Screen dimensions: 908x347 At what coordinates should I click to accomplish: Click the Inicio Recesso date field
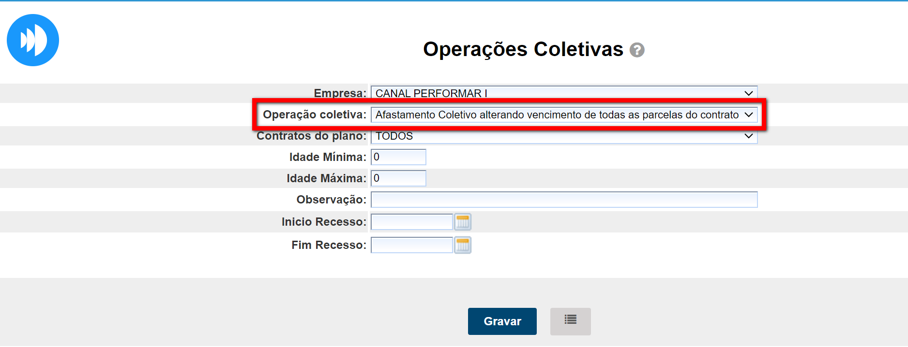coord(411,222)
